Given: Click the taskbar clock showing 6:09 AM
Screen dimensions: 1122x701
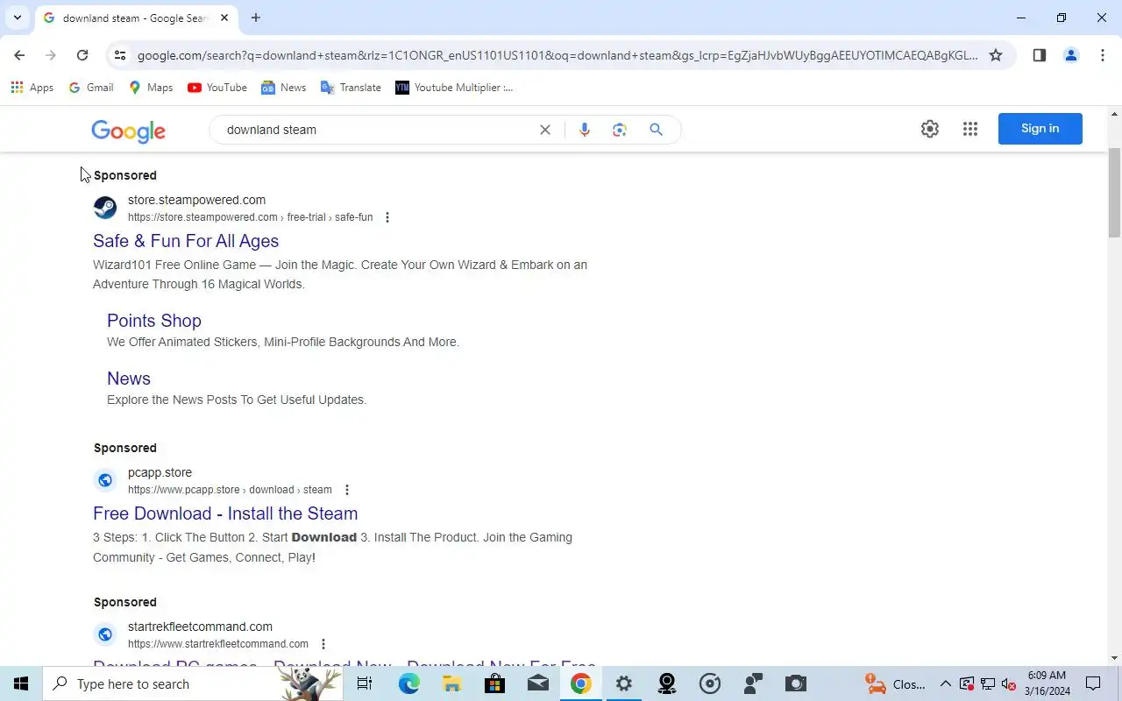Looking at the screenshot, I should [x=1047, y=683].
